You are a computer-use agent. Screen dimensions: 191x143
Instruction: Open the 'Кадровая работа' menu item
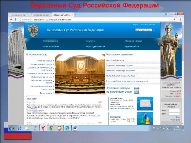(132, 46)
